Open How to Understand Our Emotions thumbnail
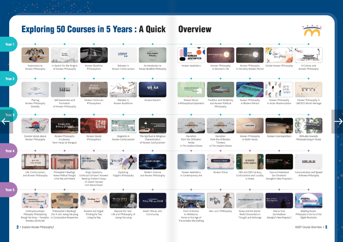 (x=279, y=161)
